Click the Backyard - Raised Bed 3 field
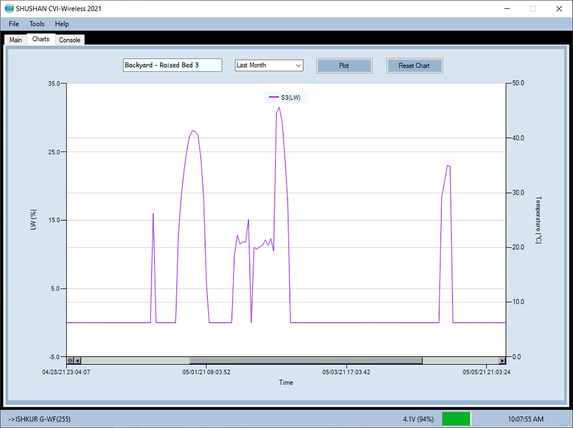 click(x=172, y=65)
